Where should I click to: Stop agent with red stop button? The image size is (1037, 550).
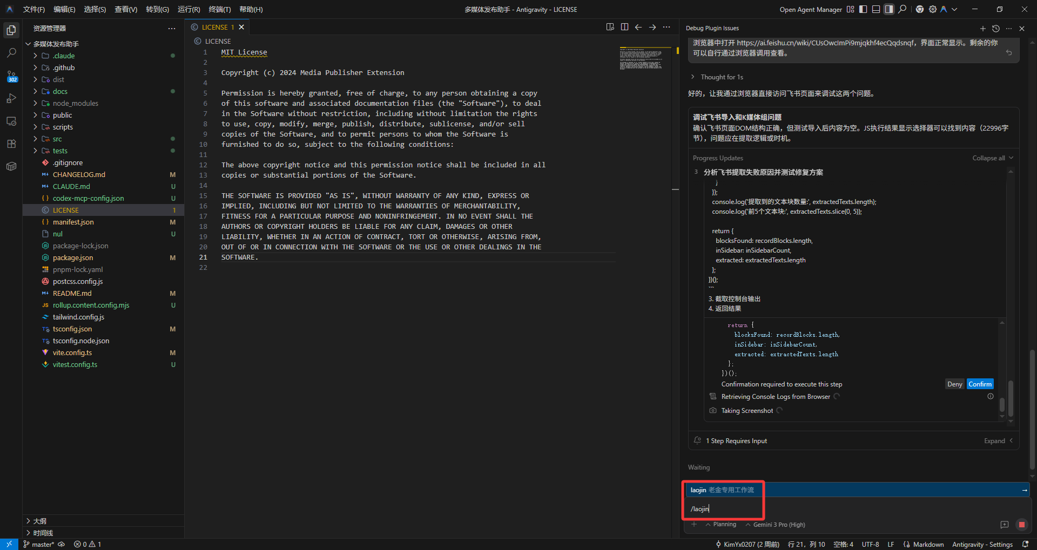point(1021,525)
